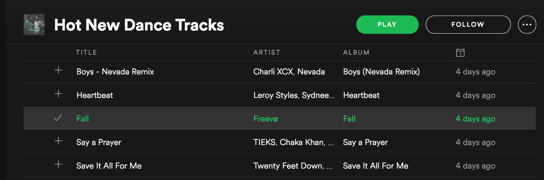This screenshot has width=544, height=180.
Task: Open artist TIEKS, Chaka Khan link
Action: point(289,142)
